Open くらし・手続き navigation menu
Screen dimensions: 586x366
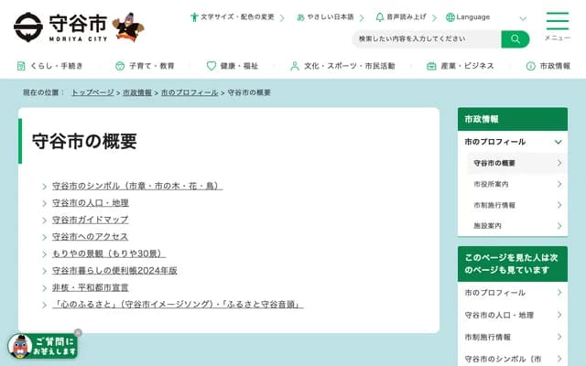pyautogui.click(x=50, y=66)
